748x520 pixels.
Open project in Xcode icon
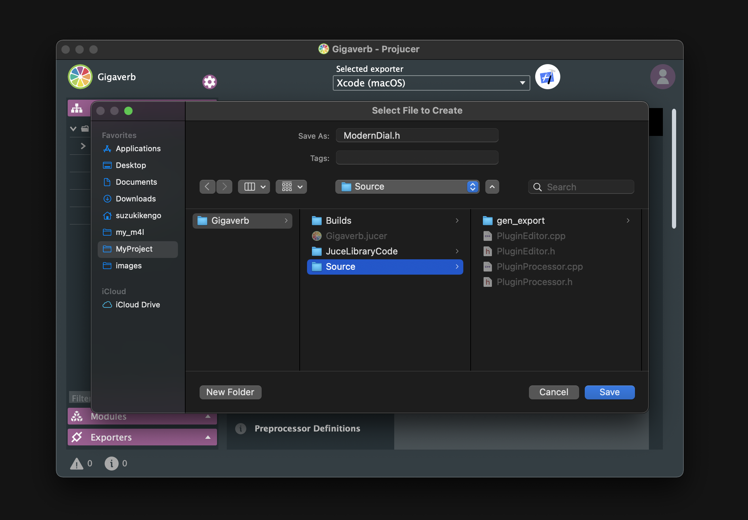(547, 77)
